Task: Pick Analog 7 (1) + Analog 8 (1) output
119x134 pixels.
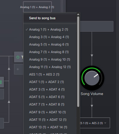Action: (50, 52)
